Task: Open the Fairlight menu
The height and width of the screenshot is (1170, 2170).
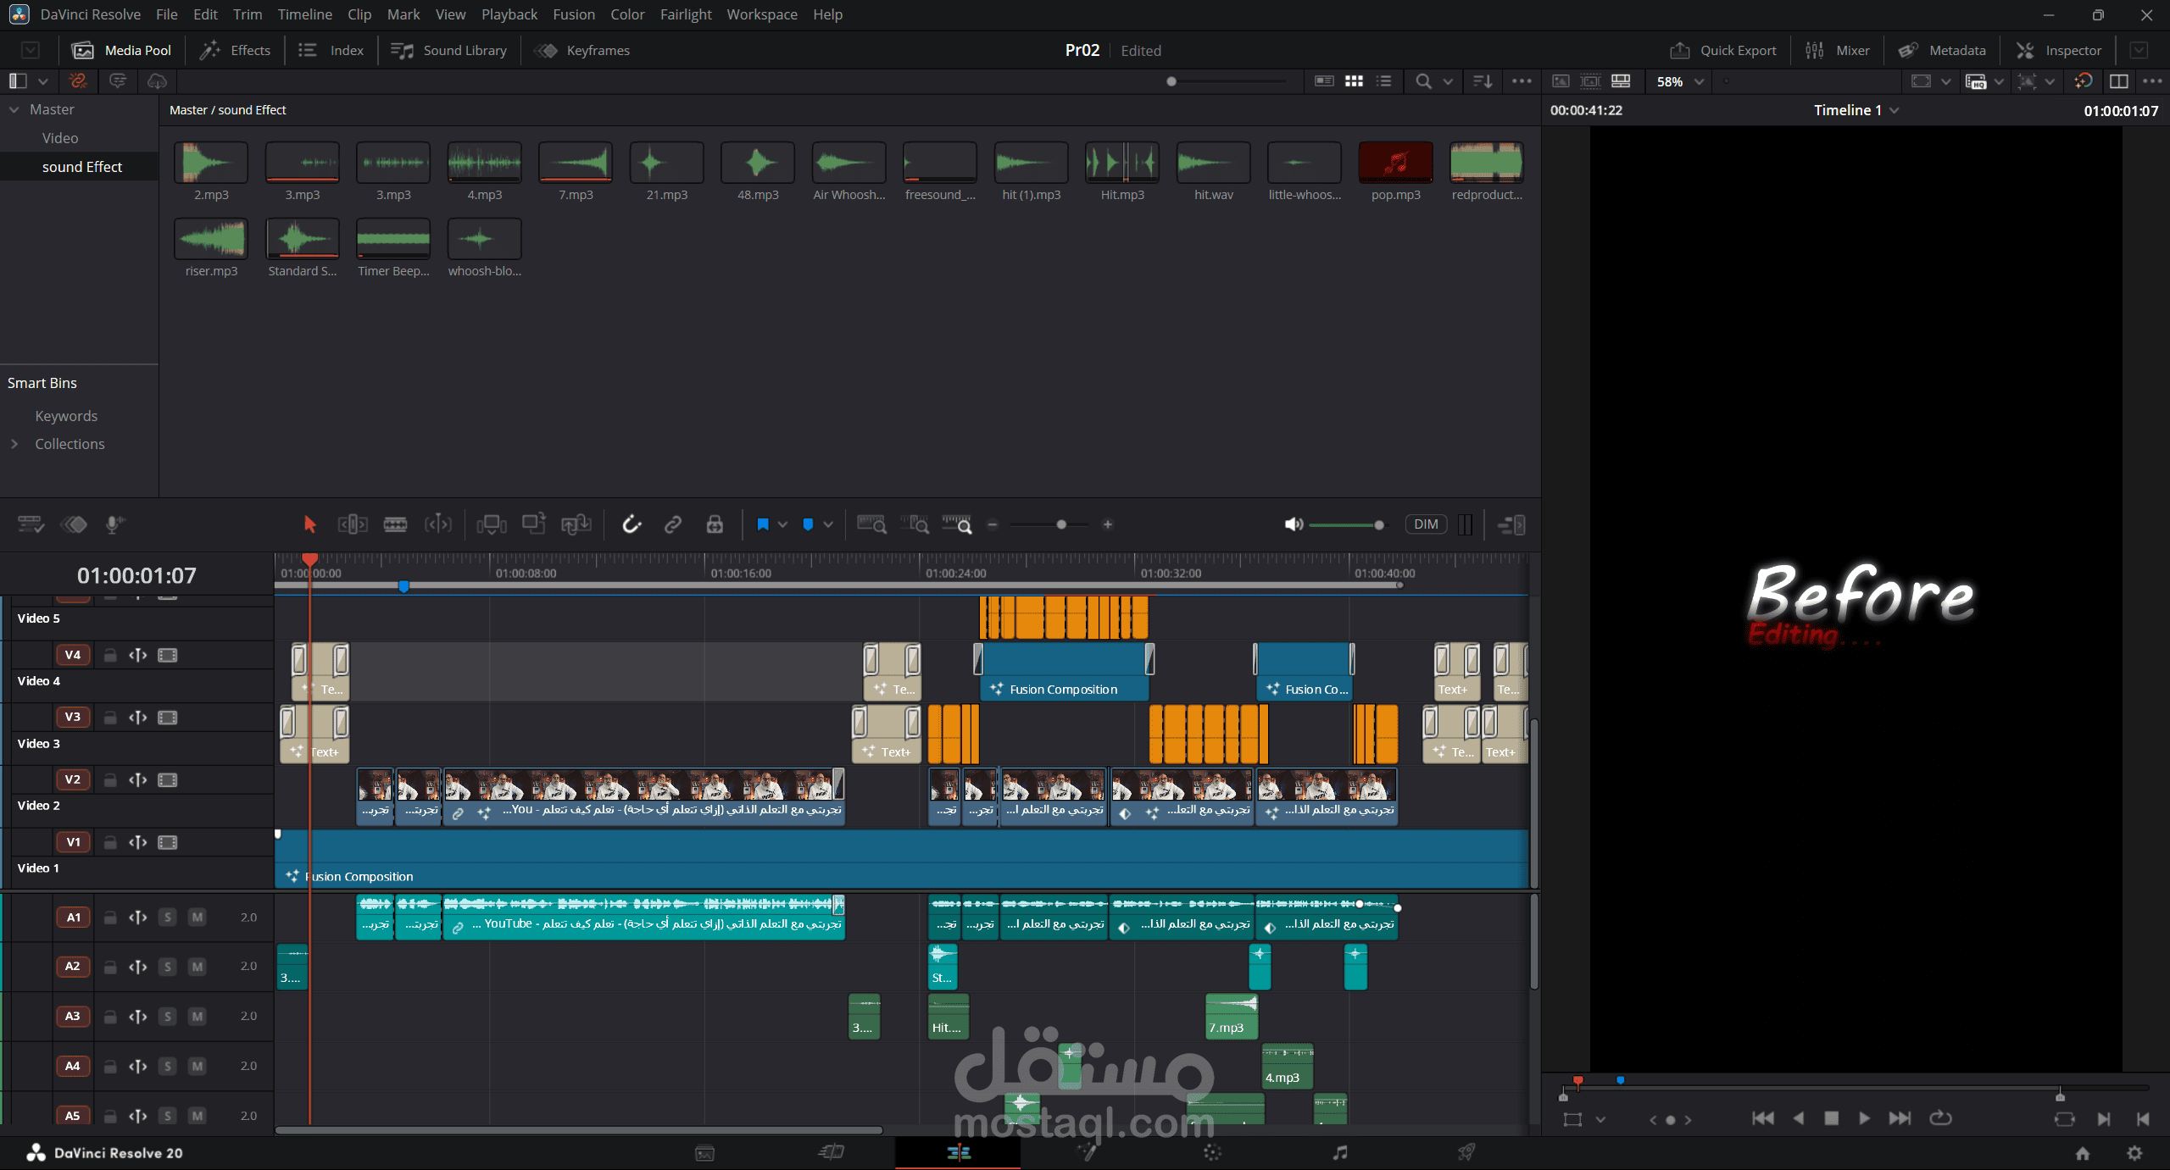Action: click(x=686, y=14)
